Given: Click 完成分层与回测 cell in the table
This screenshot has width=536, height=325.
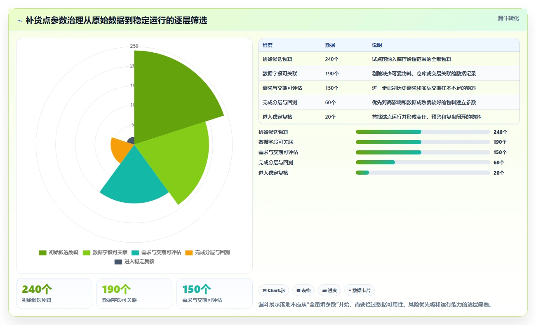Looking at the screenshot, I should [x=280, y=103].
